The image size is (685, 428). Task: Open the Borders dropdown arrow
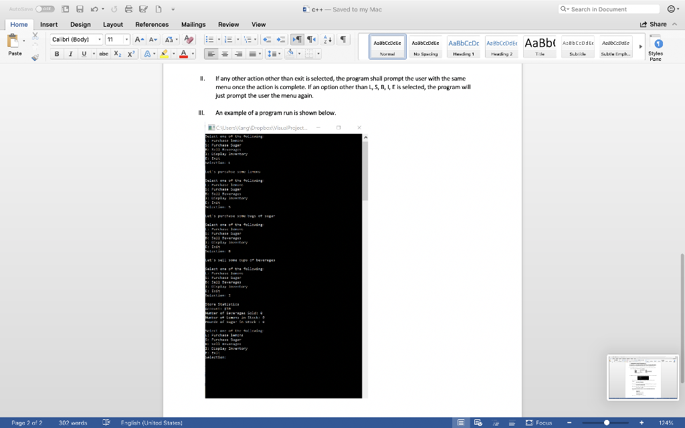[318, 53]
